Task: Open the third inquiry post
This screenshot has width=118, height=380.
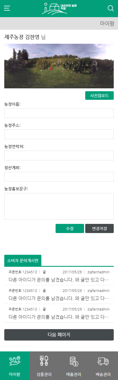Action: click(59, 313)
